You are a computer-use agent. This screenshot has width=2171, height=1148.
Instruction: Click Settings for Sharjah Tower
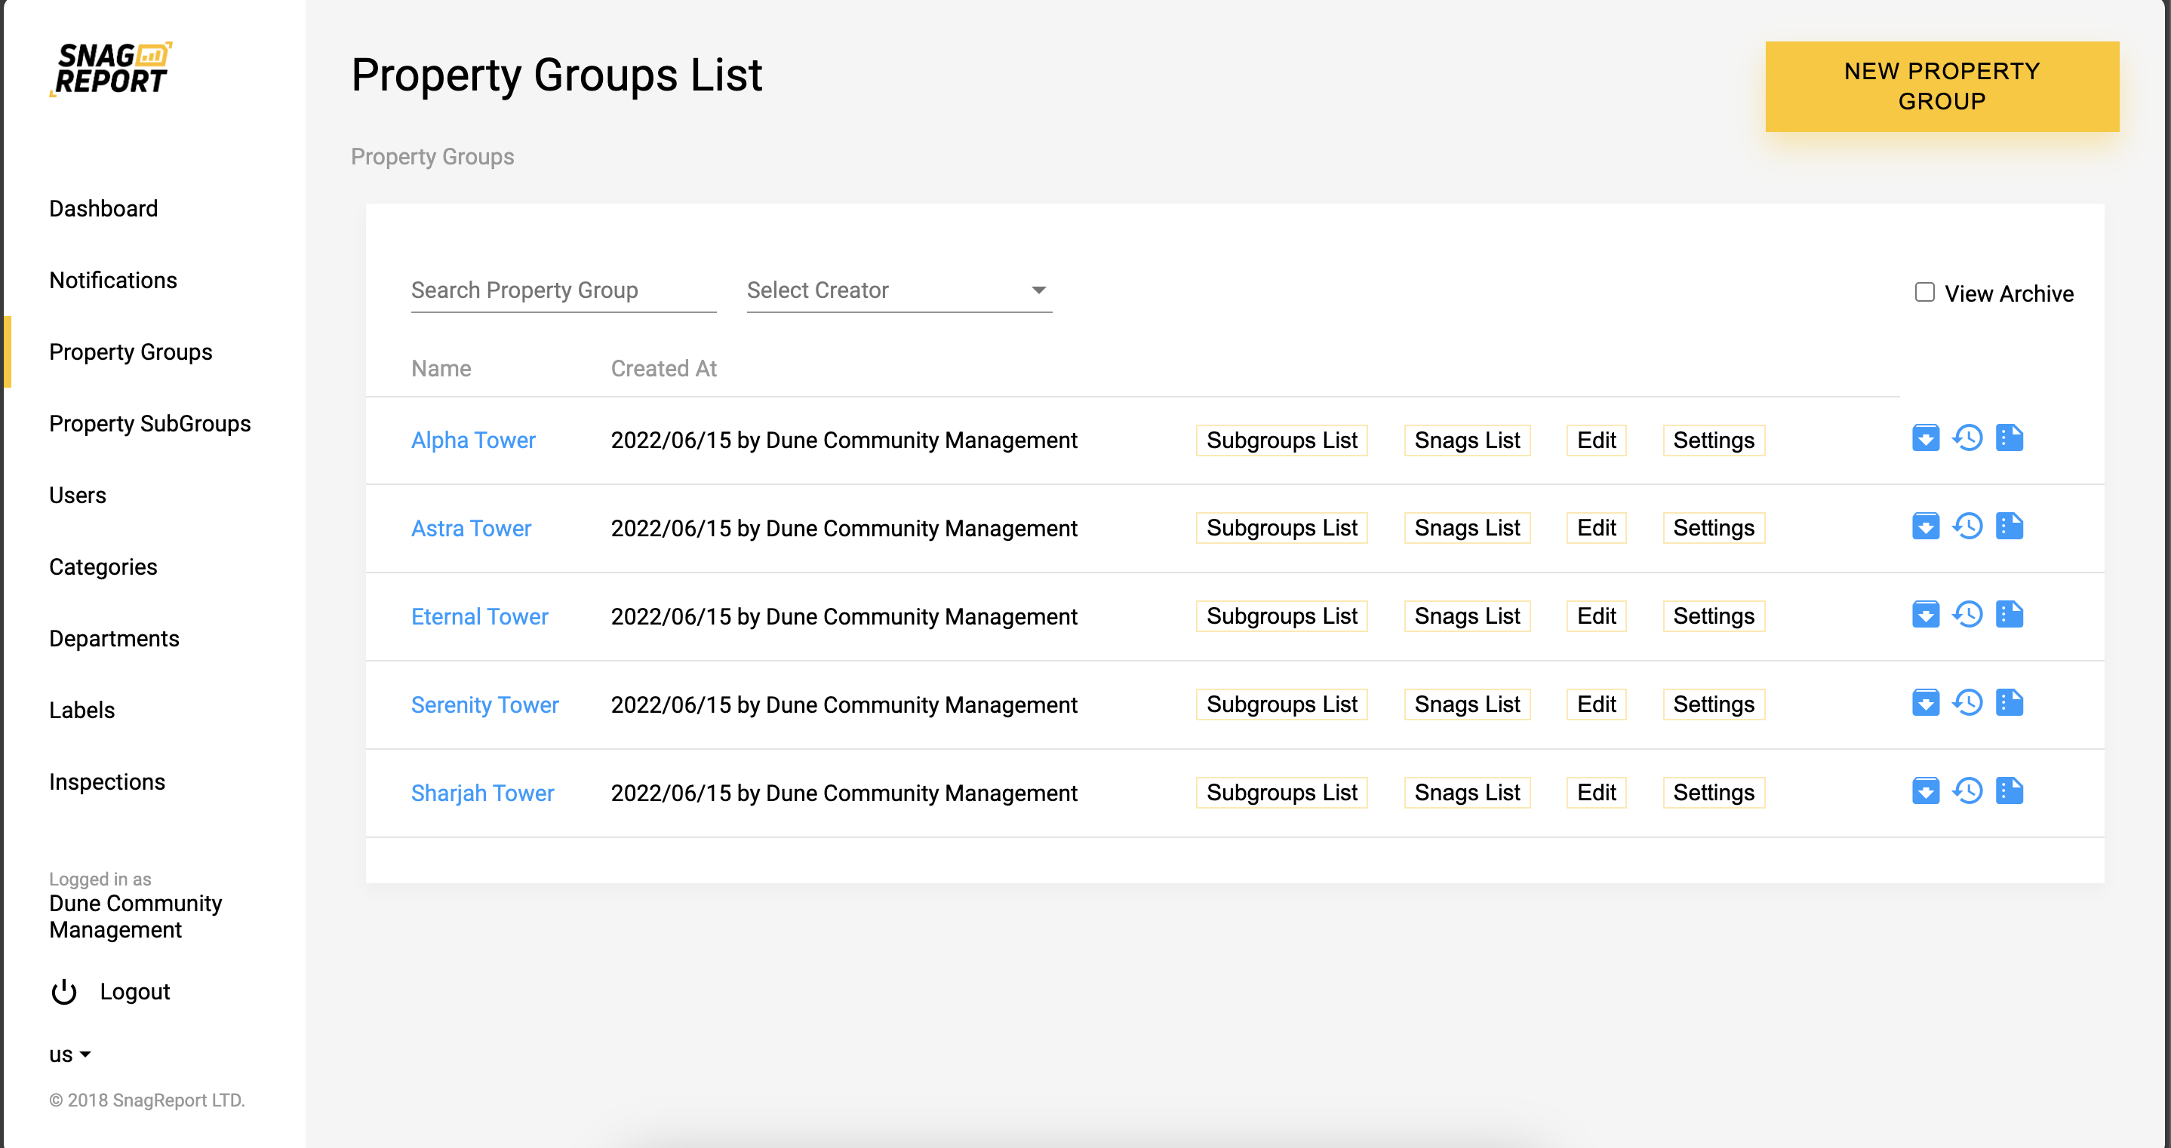1712,793
